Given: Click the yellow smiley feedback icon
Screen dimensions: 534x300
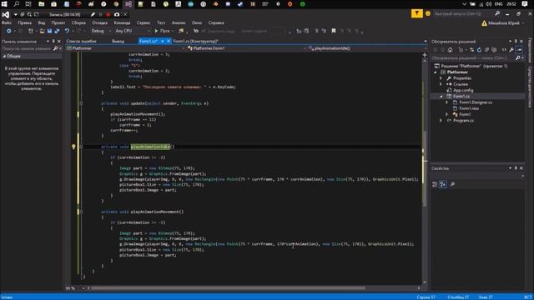Looking at the screenshot, I should pos(428,13).
